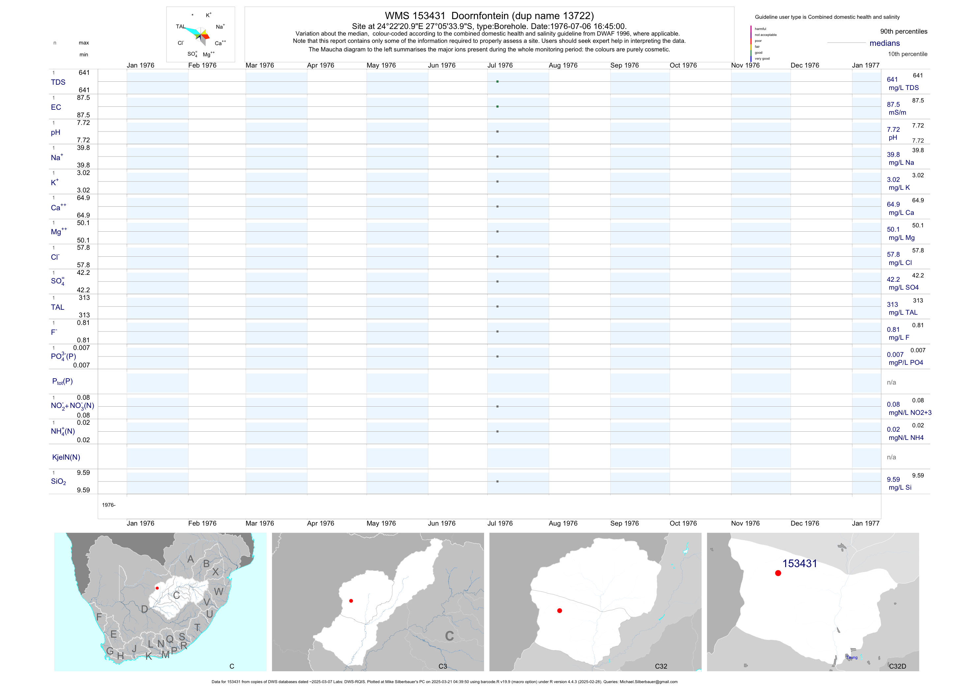Click the medians legend label
This screenshot has width=979, height=692.
coord(884,43)
